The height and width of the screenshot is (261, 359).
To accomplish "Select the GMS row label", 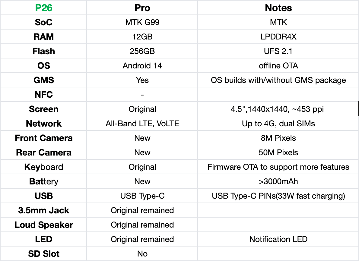I will pos(44,80).
